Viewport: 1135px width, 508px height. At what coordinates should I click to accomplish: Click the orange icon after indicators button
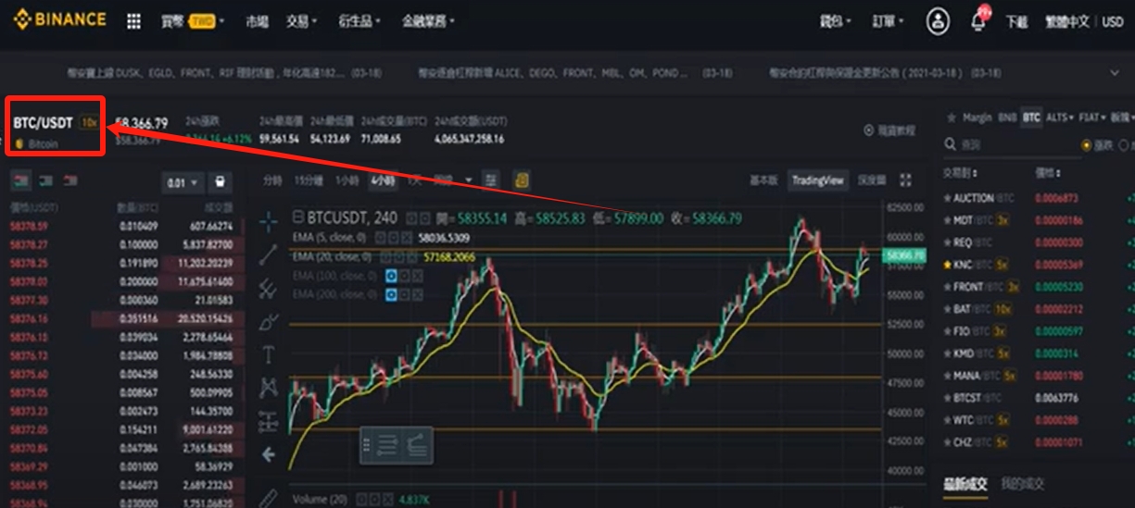coord(522,180)
